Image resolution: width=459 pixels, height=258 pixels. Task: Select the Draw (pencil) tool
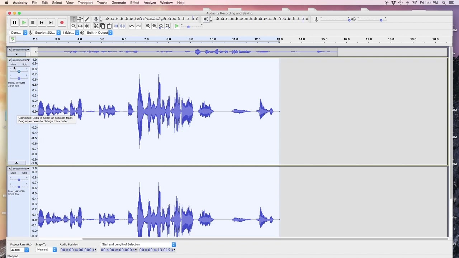point(87,19)
